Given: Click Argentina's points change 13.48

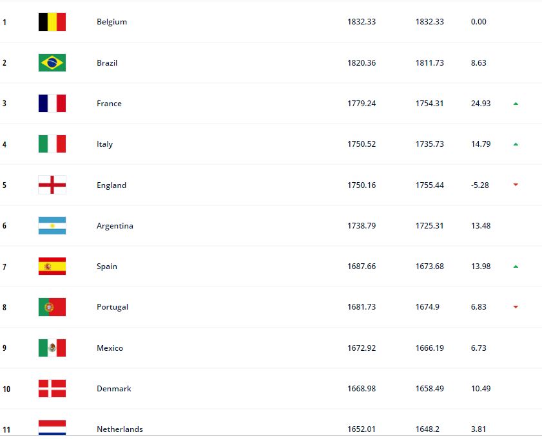Looking at the screenshot, I should [481, 225].
